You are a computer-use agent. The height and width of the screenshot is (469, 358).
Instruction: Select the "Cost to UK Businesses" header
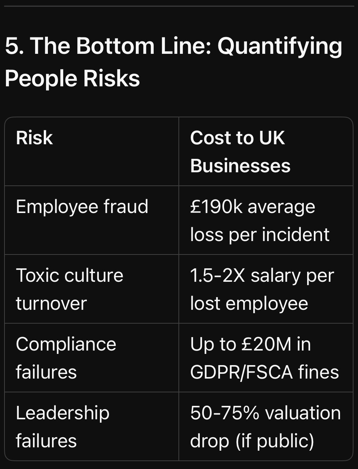240,151
